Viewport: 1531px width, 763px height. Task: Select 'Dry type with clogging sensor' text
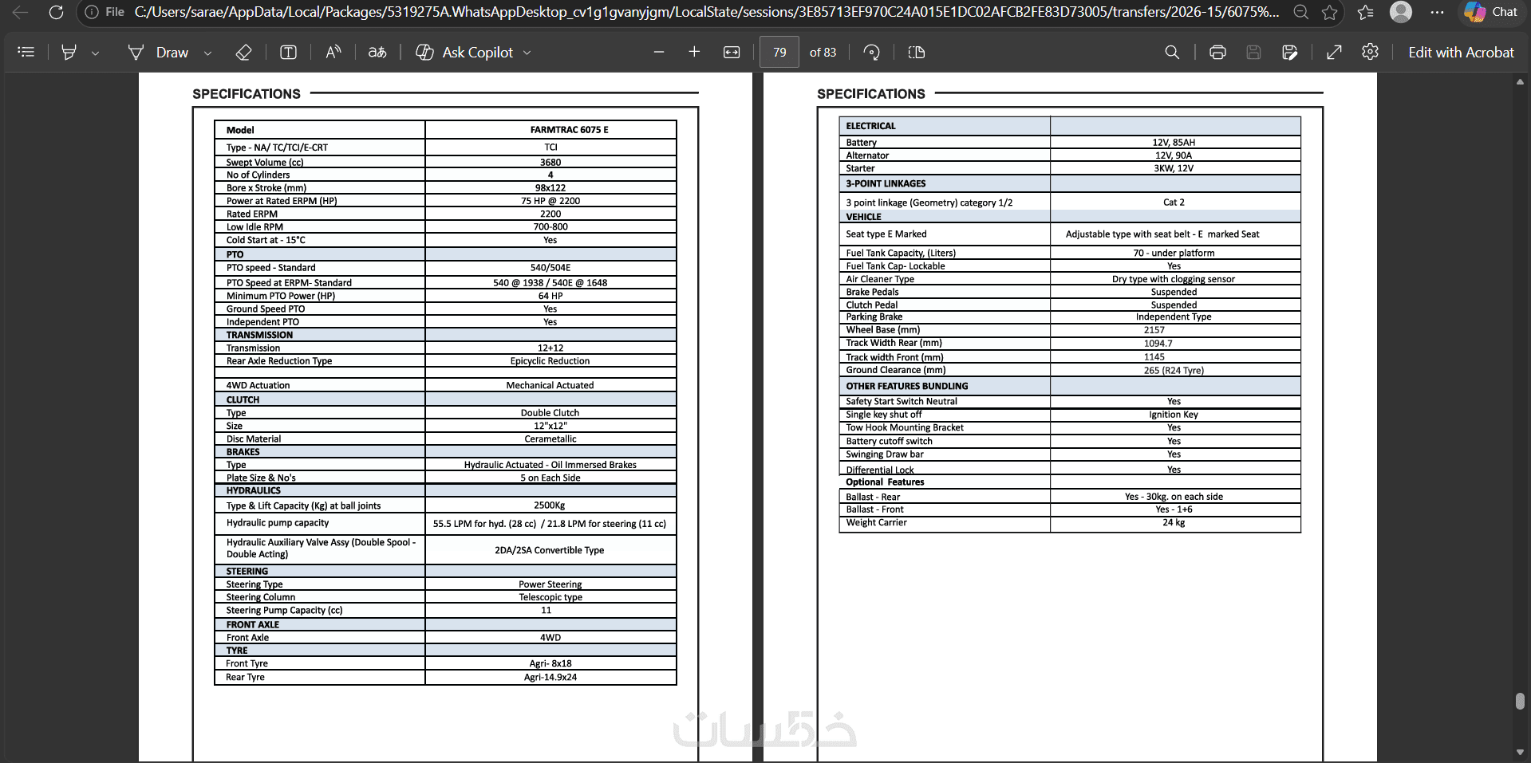coord(1174,279)
